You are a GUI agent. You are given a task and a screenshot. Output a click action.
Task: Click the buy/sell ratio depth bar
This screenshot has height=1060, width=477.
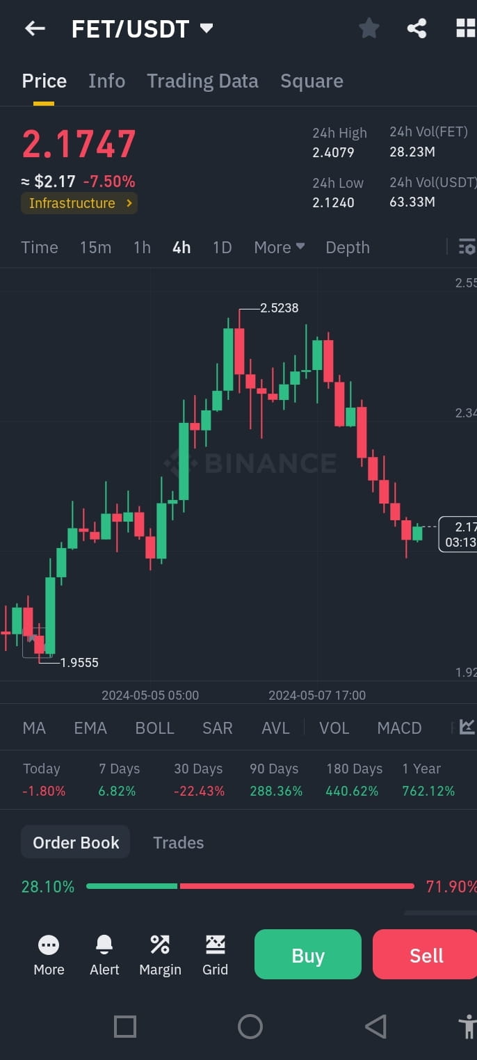tap(250, 886)
